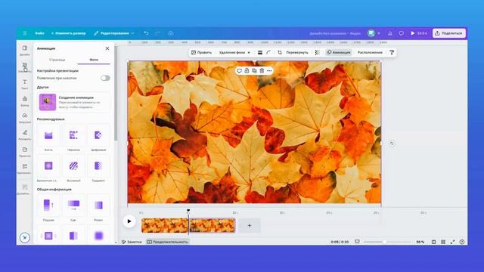
Task: Expand the Редактирование mode dropdown
Action: pyautogui.click(x=114, y=33)
